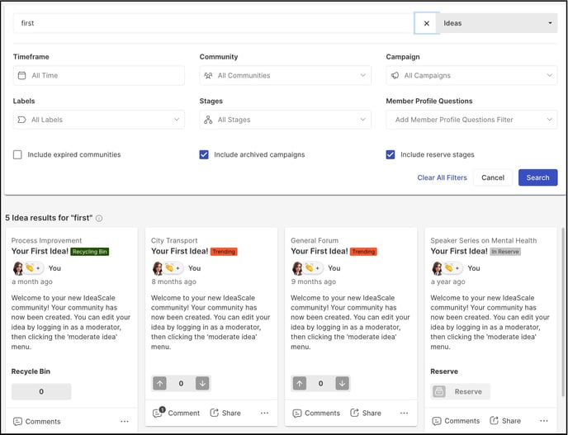Open more options on Speaker Series card
This screenshot has height=435, width=568.
pos(544,421)
